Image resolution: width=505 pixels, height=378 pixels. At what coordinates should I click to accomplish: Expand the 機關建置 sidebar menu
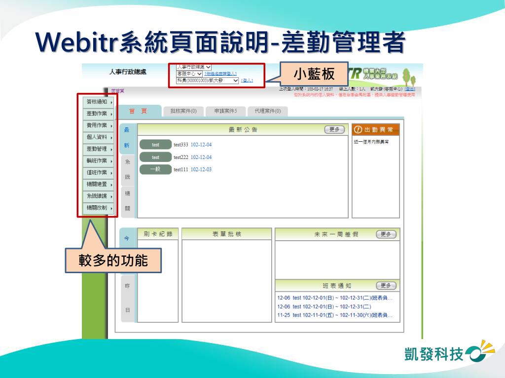point(98,184)
